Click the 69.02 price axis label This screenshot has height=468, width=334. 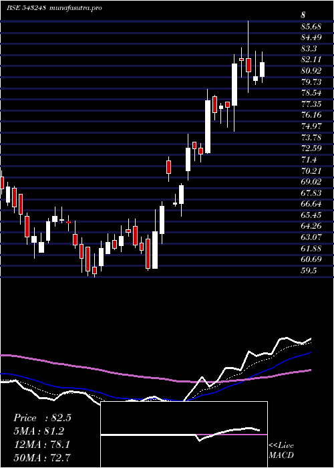pos(311,182)
